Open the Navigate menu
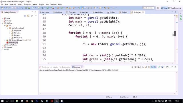This screenshot has width=183, height=103. (x=27, y=5)
